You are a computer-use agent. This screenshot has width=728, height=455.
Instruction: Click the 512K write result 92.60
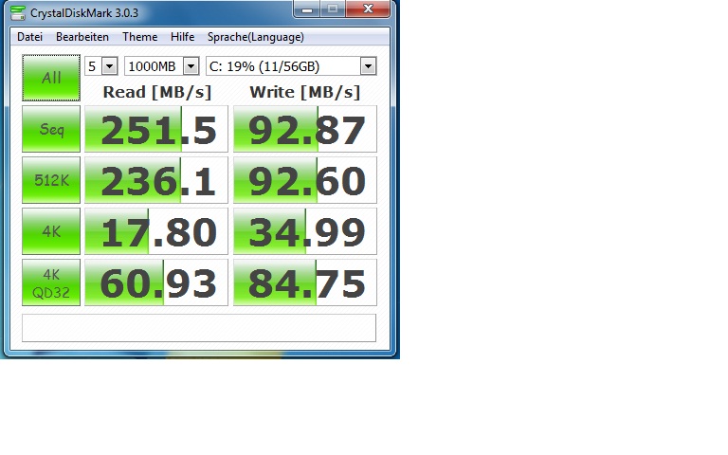click(305, 180)
